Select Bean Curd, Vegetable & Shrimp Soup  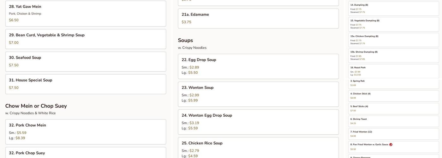tap(86, 39)
